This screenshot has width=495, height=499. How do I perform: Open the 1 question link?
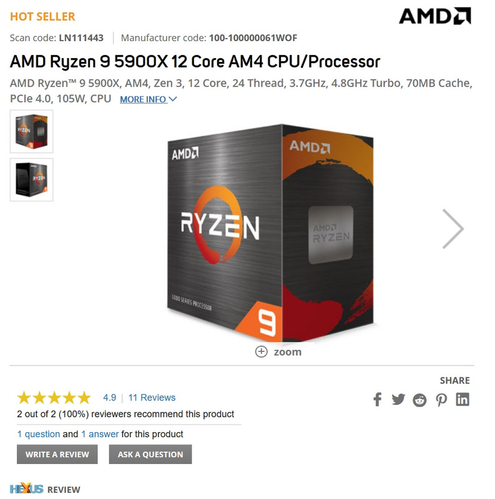39,434
